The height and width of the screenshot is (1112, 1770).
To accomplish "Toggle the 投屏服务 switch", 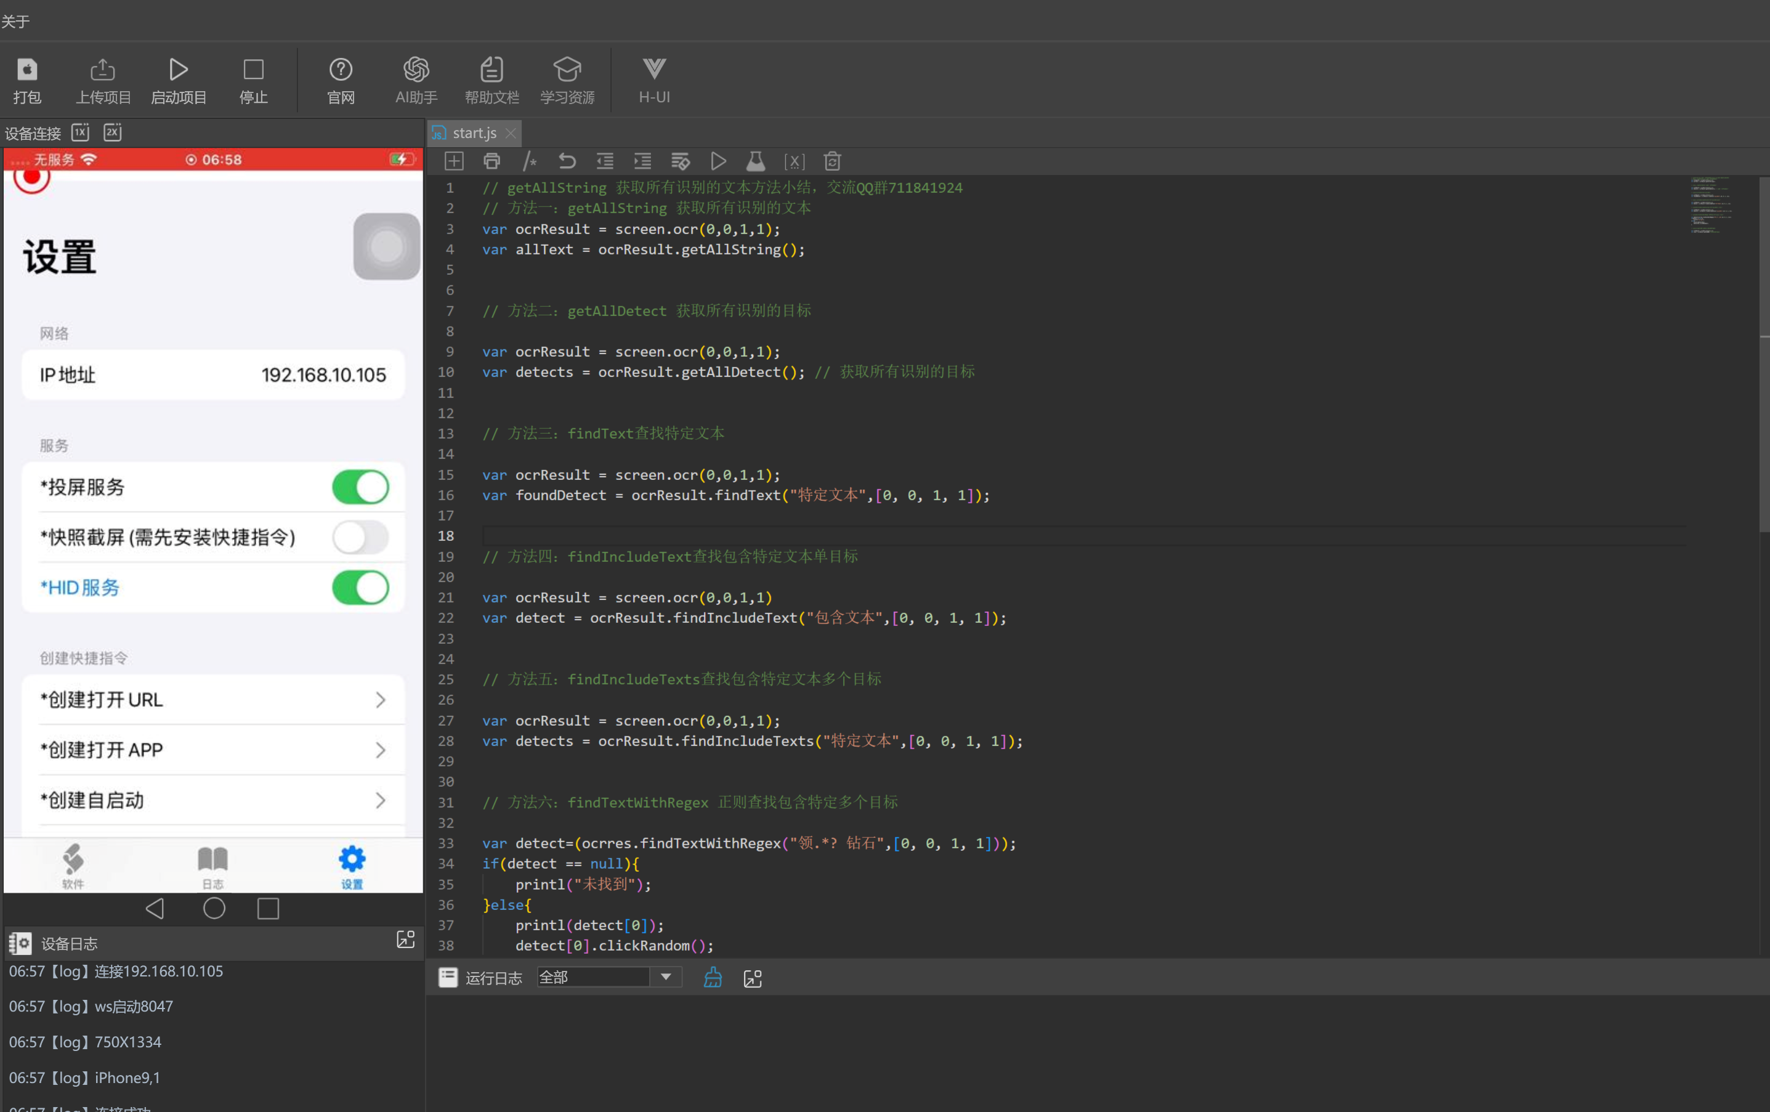I will [360, 487].
